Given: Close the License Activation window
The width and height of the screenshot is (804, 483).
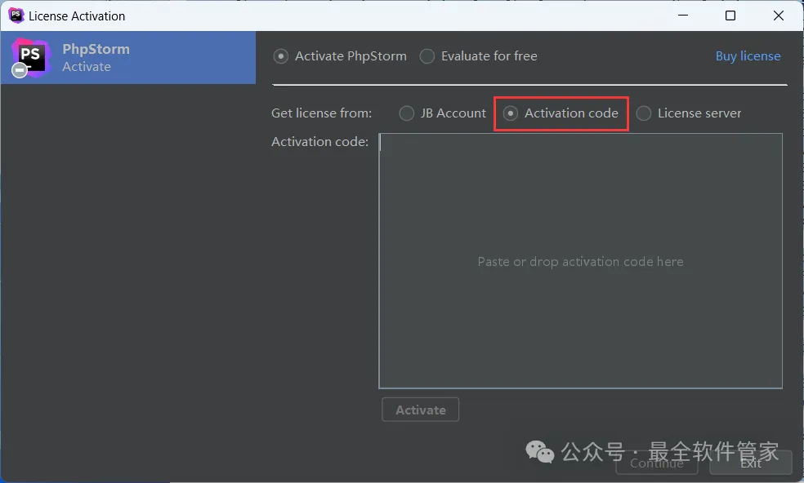Looking at the screenshot, I should click(779, 16).
